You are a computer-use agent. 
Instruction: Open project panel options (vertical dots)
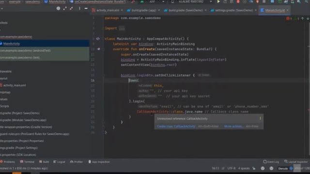(79, 9)
